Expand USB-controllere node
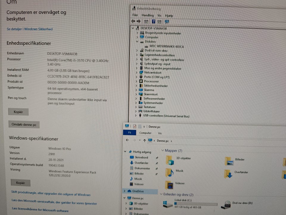The image size is (286, 215). [136, 115]
